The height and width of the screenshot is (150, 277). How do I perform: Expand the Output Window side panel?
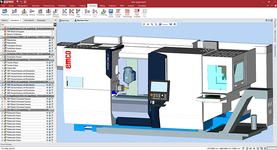[275, 51]
